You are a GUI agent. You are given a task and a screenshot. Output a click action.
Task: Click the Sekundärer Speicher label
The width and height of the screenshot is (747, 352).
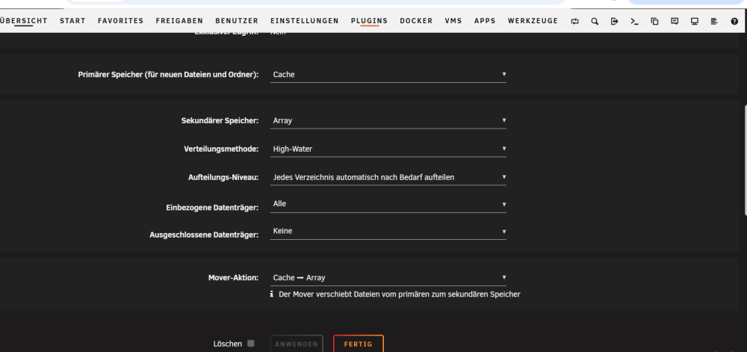coord(220,120)
